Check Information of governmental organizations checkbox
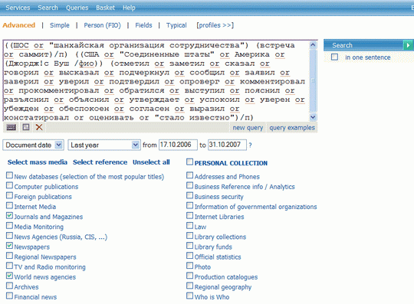 coord(189,205)
